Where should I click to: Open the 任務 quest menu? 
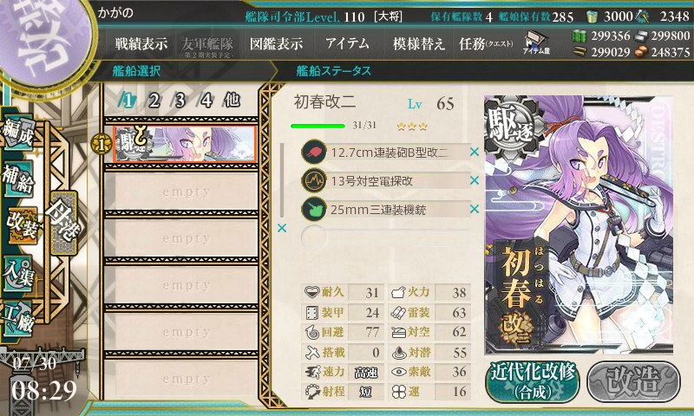click(x=486, y=43)
